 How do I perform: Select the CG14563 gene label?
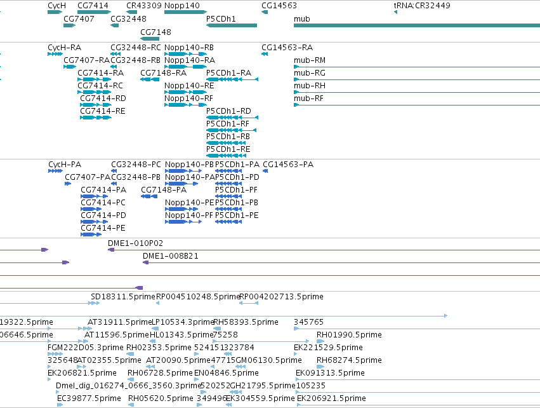pos(279,6)
